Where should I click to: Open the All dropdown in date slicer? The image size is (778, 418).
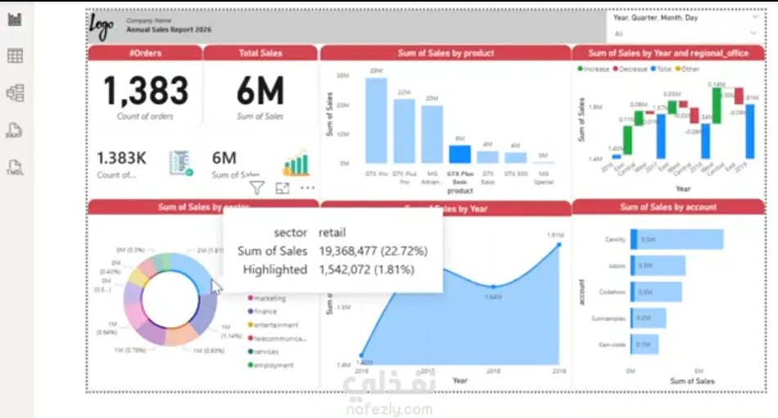tap(685, 33)
